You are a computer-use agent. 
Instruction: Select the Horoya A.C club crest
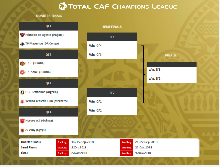(22, 121)
